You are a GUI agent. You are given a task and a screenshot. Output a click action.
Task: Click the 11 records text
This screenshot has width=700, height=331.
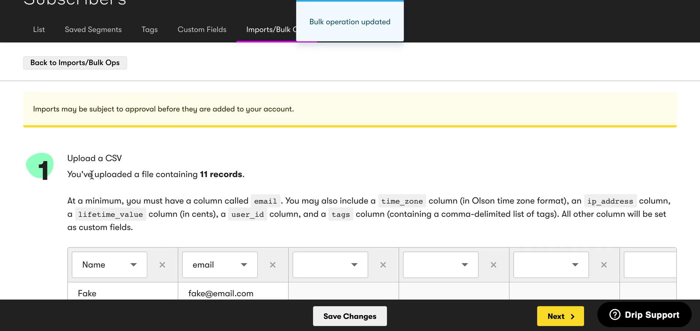pos(221,174)
